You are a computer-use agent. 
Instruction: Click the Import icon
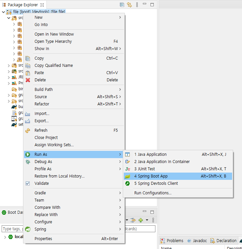(27, 114)
